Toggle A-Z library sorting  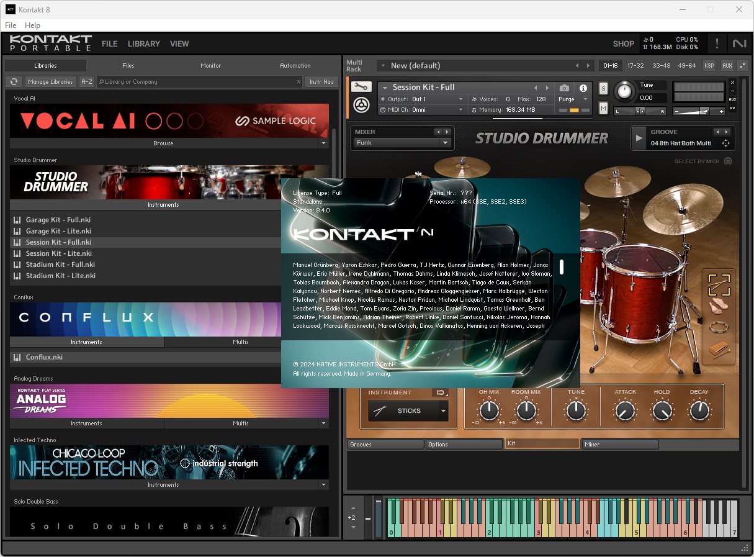point(87,82)
